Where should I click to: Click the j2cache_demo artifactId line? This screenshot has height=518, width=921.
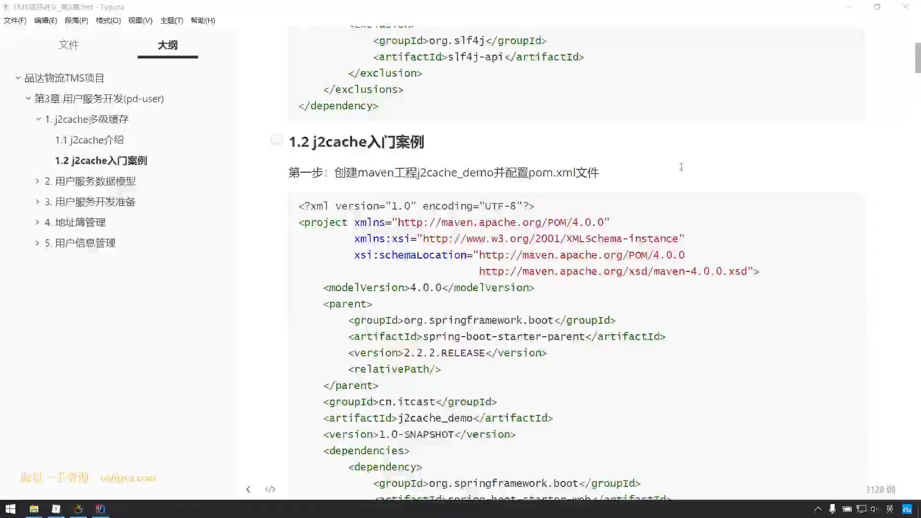click(437, 418)
